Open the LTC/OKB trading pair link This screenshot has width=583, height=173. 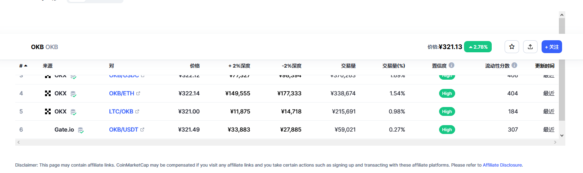click(121, 111)
